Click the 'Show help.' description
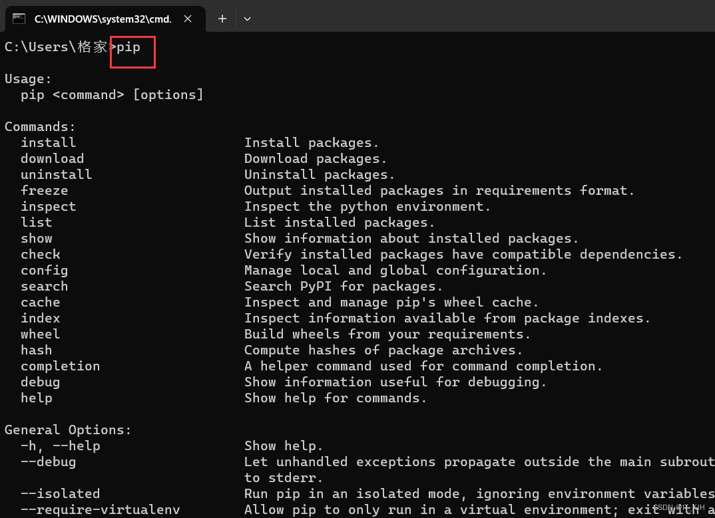This screenshot has height=518, width=715. (x=284, y=446)
